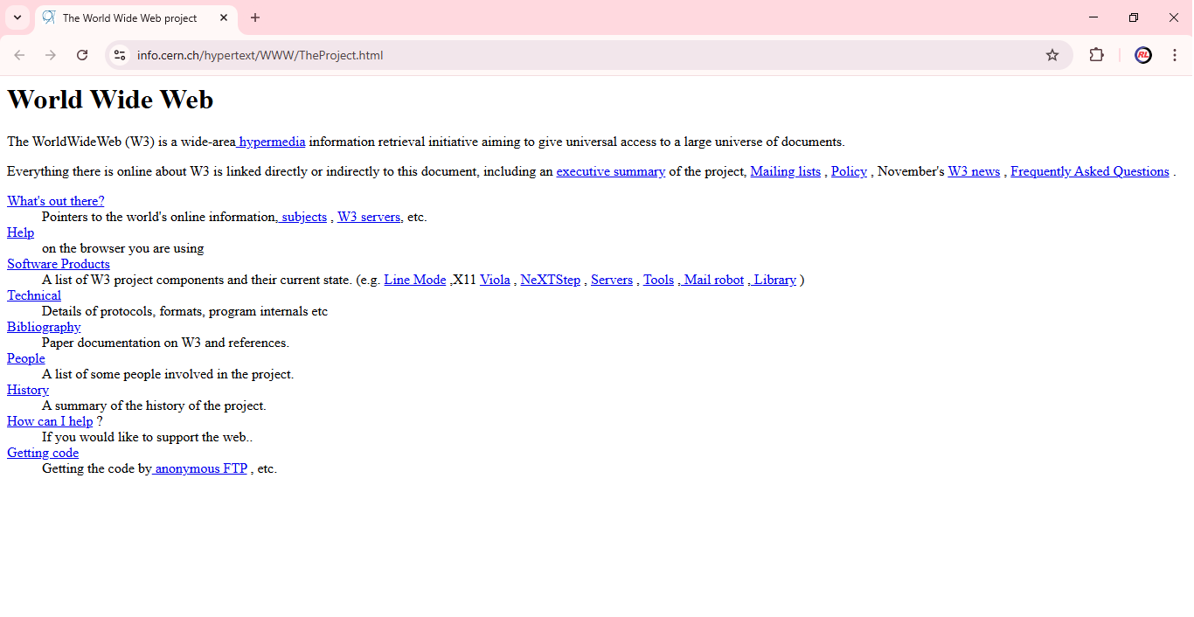
Task: Follow the anonymous FTP link
Action: (201, 468)
